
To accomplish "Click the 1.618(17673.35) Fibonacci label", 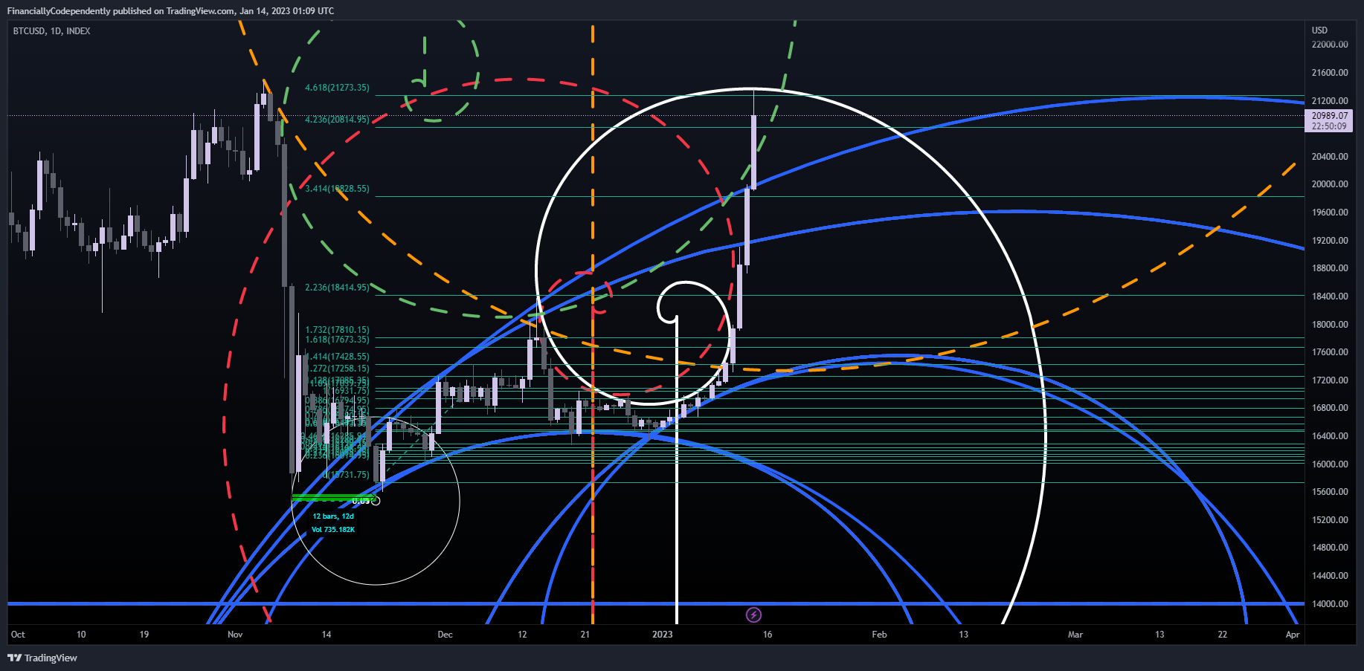I will 337,340.
